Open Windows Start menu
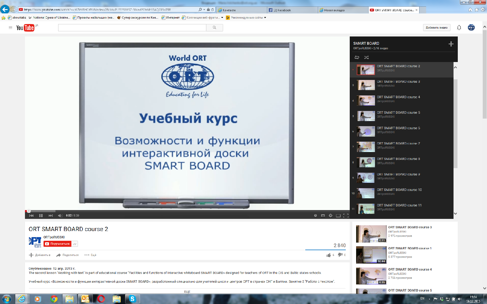Viewport: 487px width, 304px height. tap(7, 299)
